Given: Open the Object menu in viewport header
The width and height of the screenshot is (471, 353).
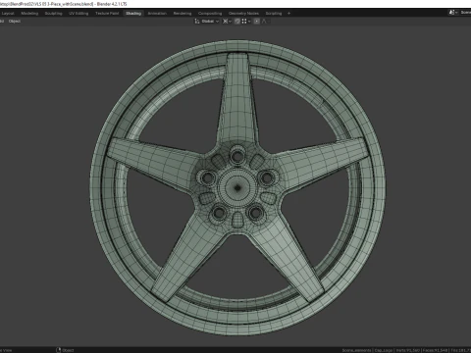Looking at the screenshot, I should [x=15, y=22].
